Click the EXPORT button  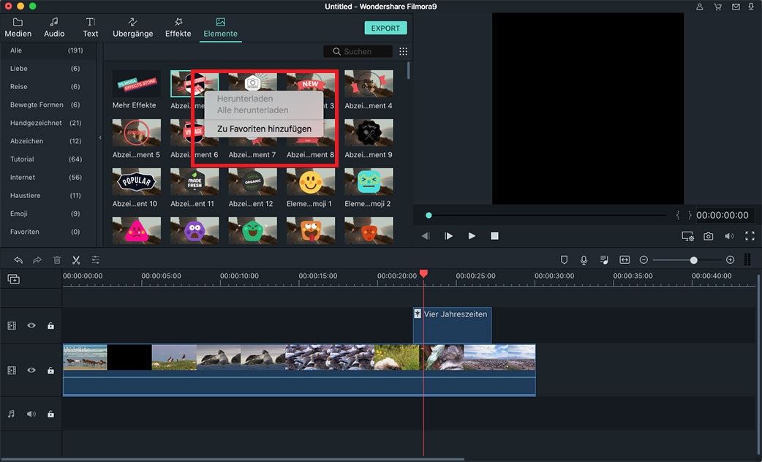coord(385,29)
